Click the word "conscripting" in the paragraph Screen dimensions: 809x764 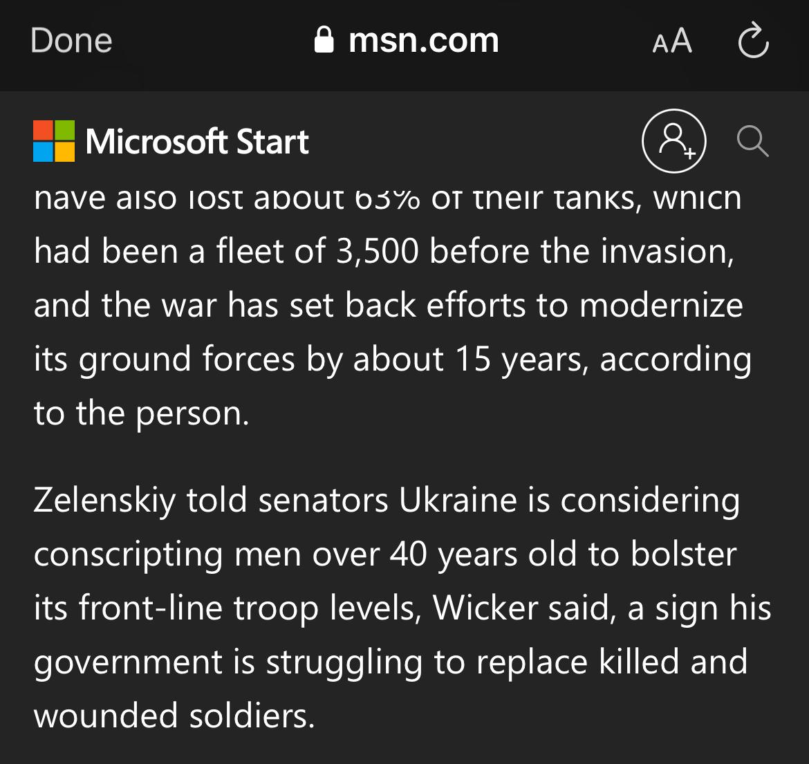click(129, 556)
